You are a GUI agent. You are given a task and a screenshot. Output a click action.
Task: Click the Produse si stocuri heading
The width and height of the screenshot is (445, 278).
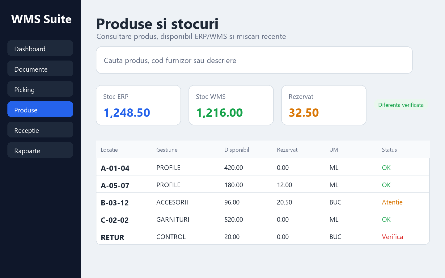click(x=157, y=24)
